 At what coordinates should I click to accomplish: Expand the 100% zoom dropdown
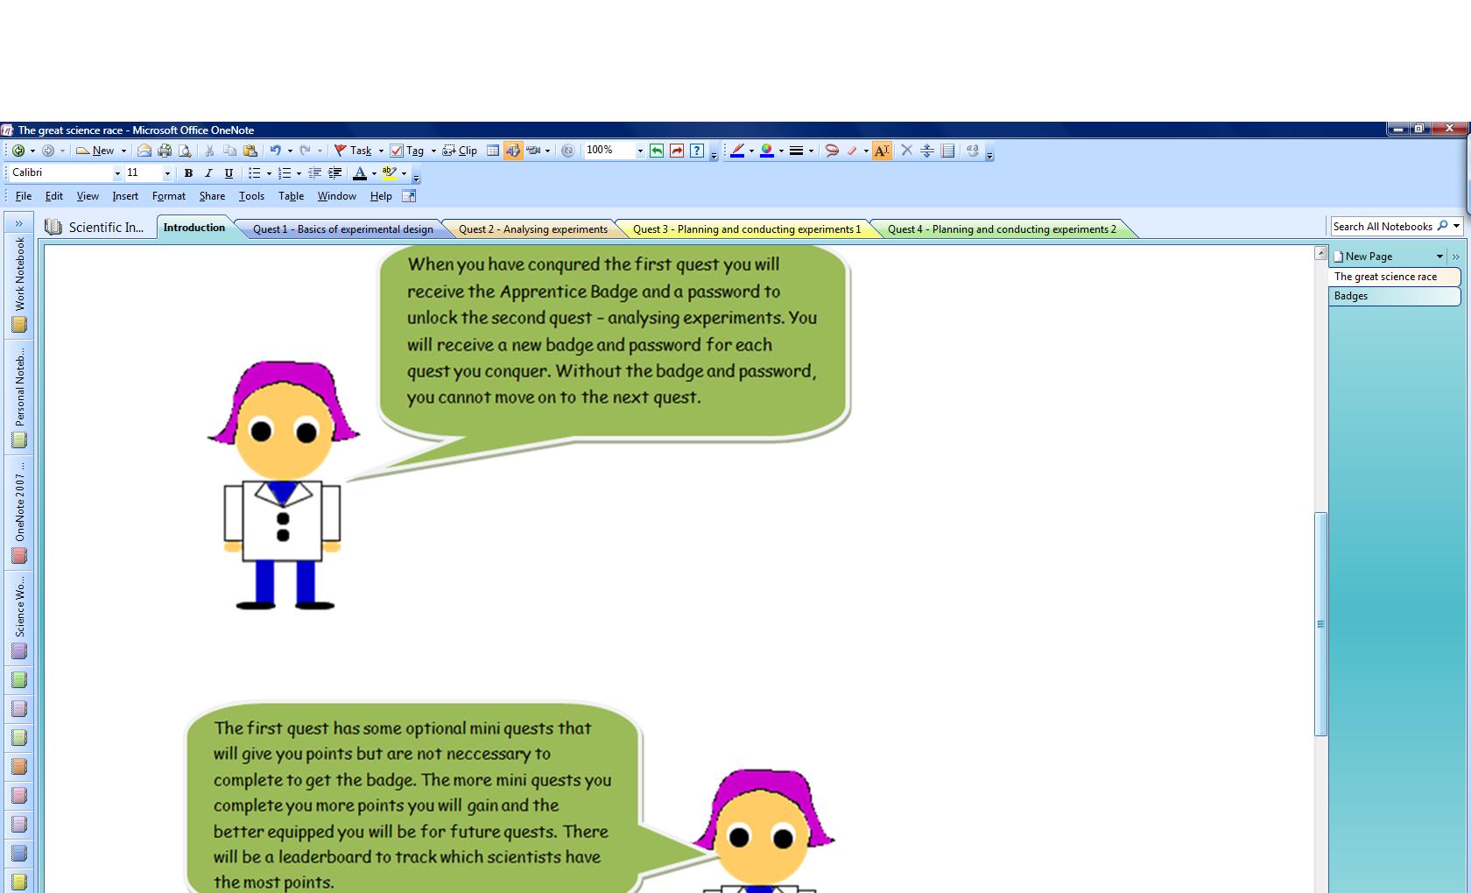639,151
